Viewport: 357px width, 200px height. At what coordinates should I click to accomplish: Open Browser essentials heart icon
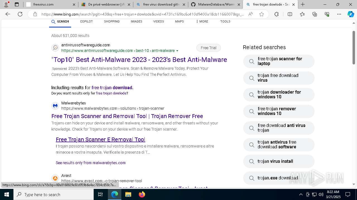[327, 14]
